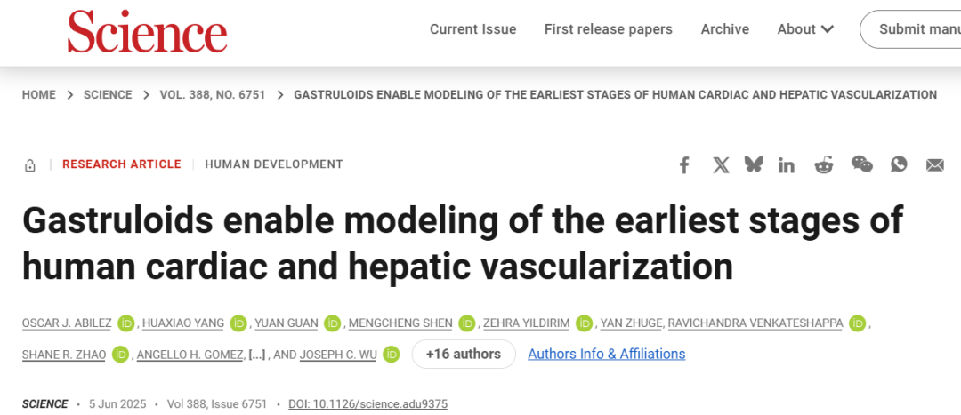Expand the +16 authors list
This screenshot has width=961, height=415.
(x=464, y=354)
